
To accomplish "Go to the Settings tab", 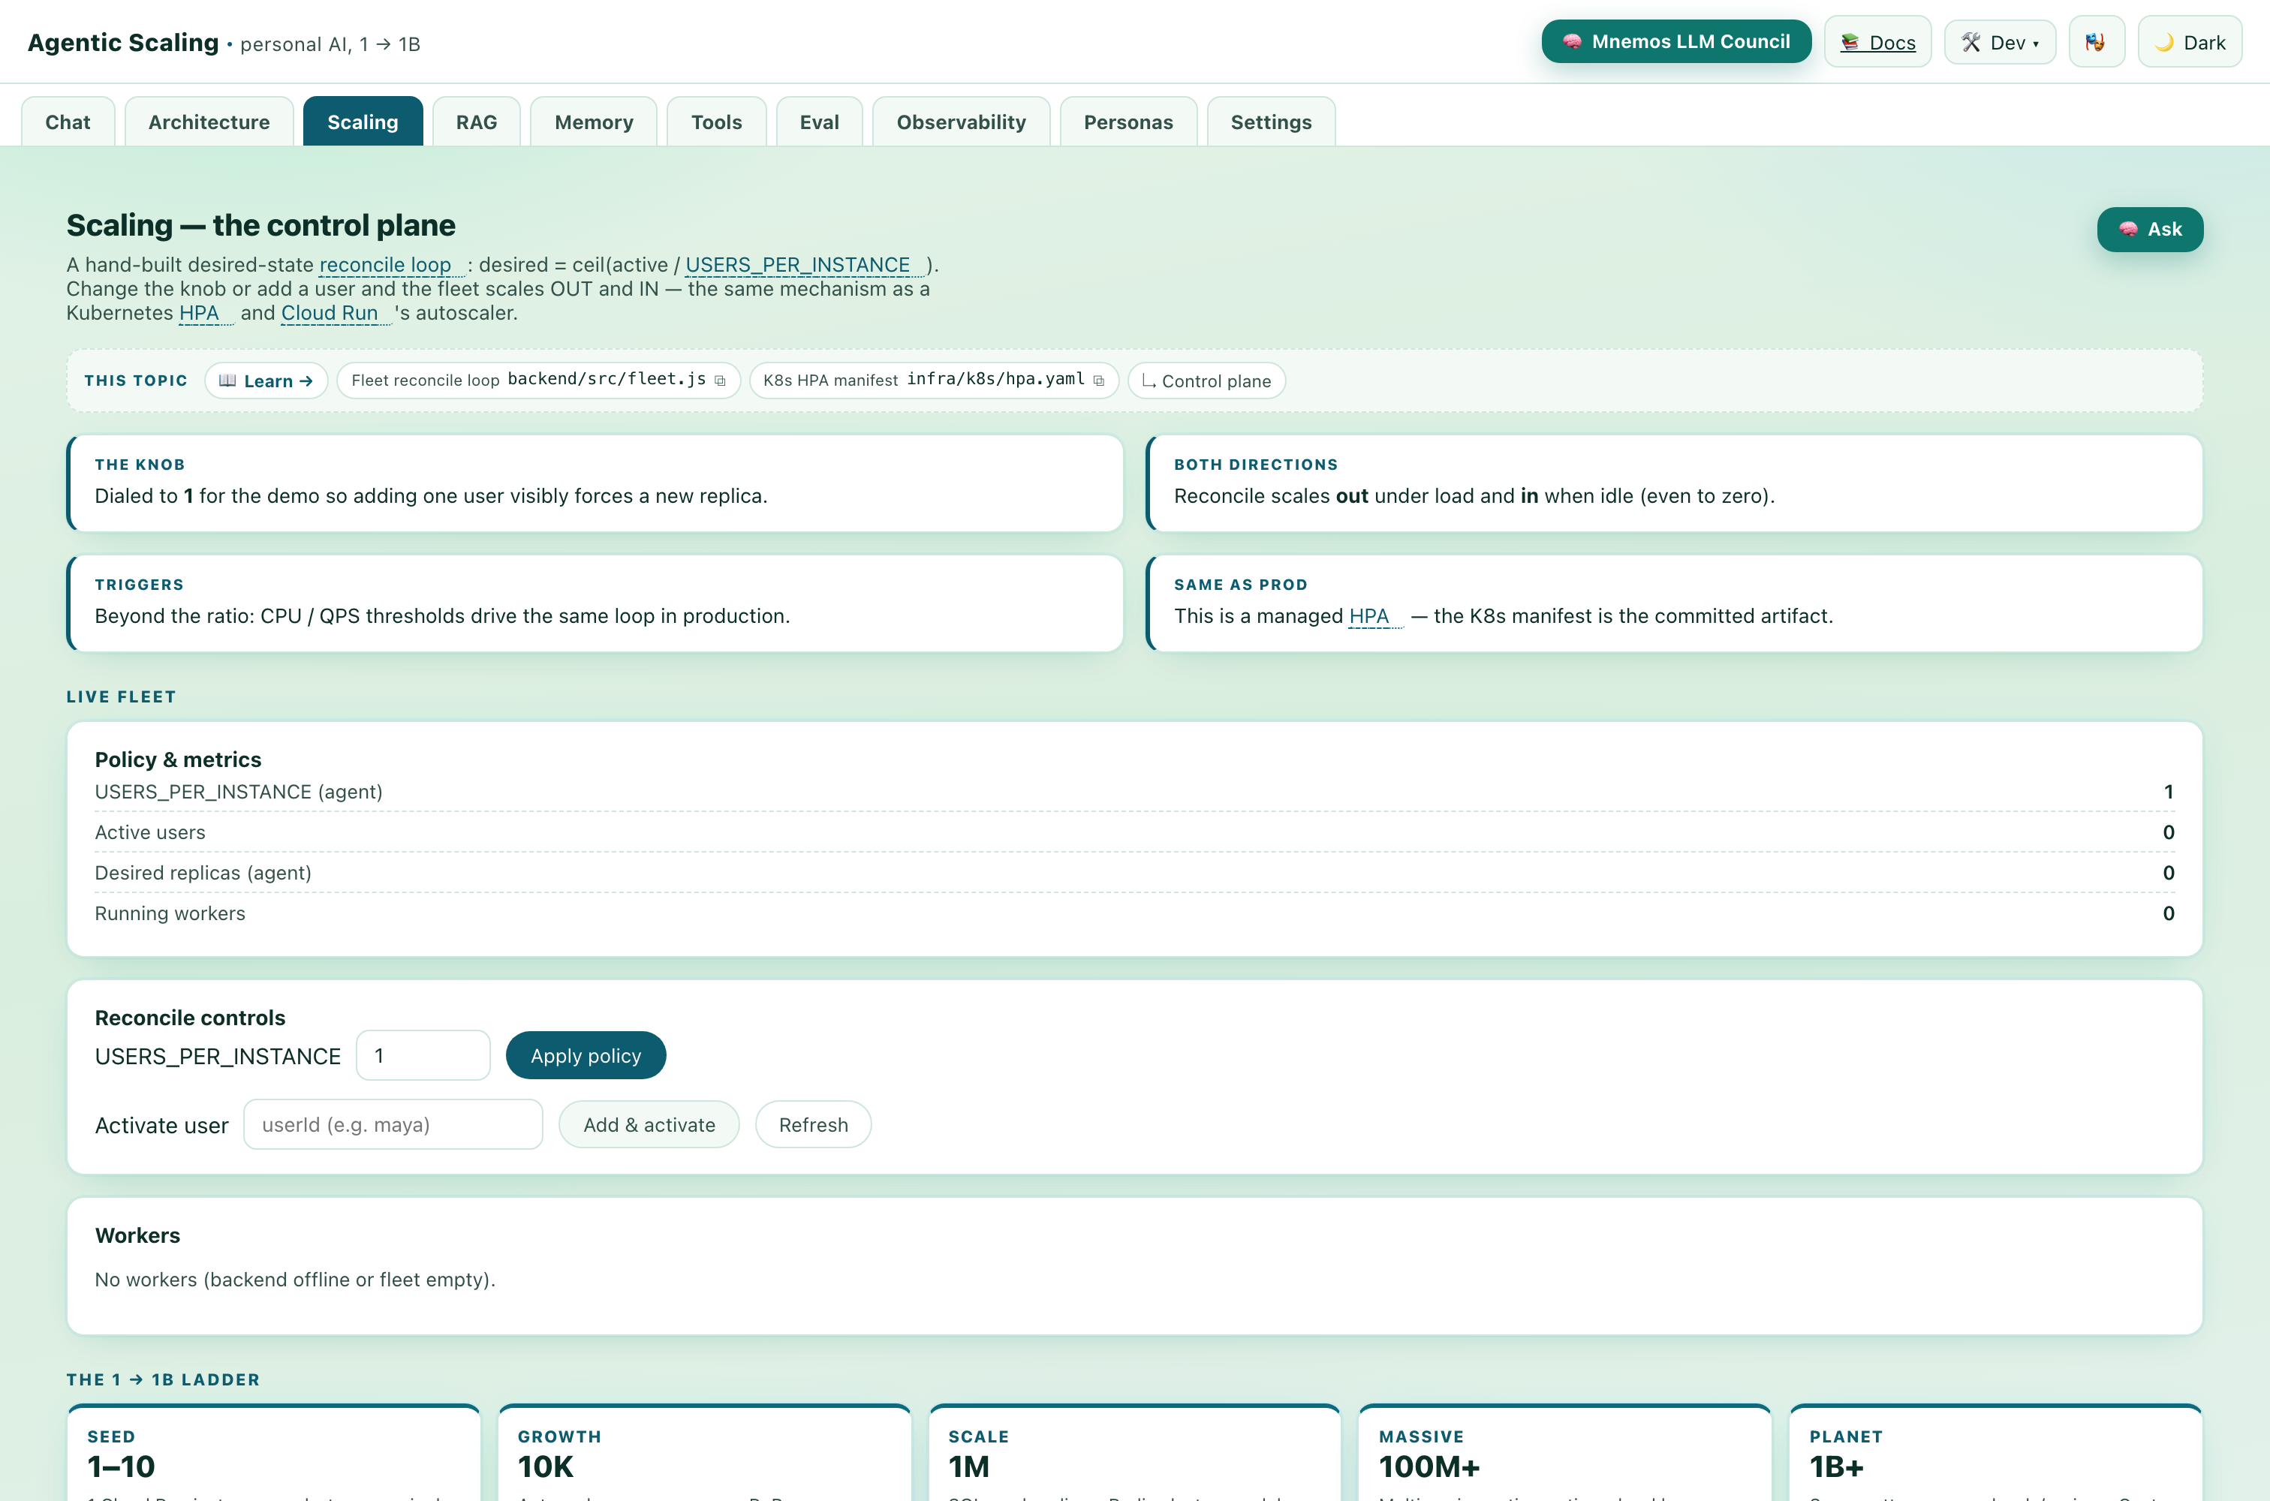I will coord(1270,122).
